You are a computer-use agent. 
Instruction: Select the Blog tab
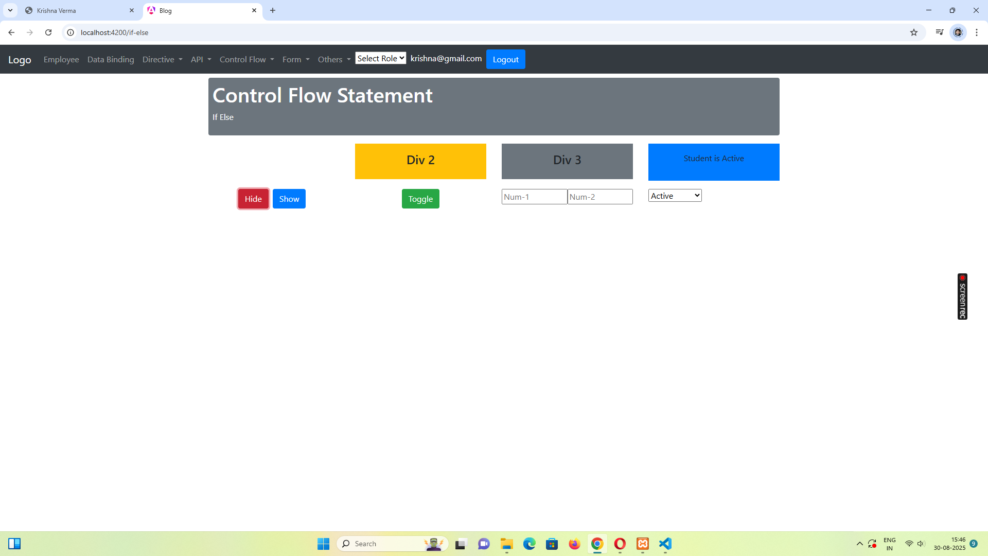[x=203, y=10]
